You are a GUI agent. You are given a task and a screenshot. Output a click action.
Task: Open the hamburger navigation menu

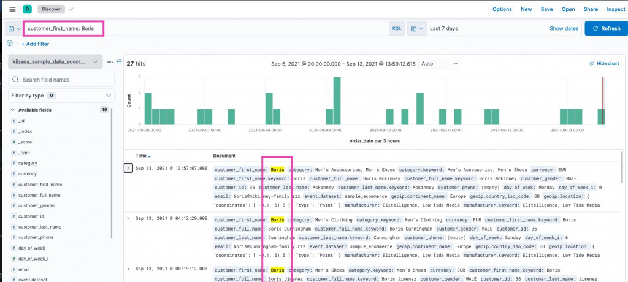pyautogui.click(x=12, y=9)
